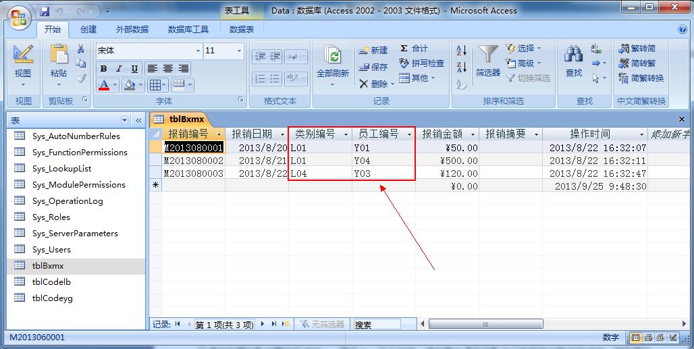Click the format painter brush icon
Screen dimensions: 694x349
tap(81, 78)
